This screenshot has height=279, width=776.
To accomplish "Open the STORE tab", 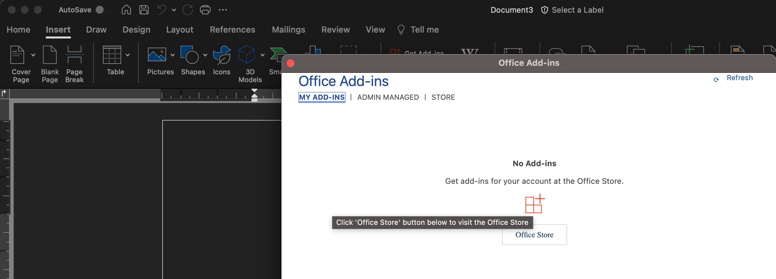I will [x=443, y=97].
